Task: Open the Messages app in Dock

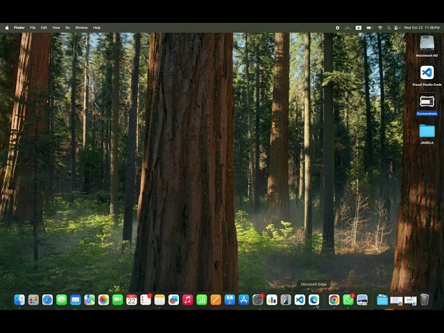Action: (x=61, y=300)
